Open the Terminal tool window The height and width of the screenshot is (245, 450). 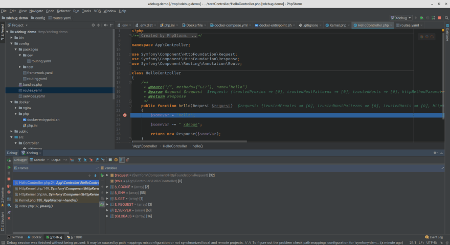click(x=15, y=237)
